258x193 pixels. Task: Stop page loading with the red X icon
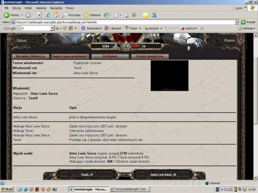tap(39, 15)
